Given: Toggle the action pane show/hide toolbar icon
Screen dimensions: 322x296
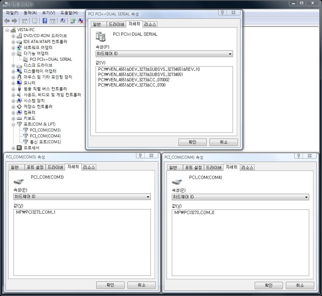Looking at the screenshot, I should (53, 21).
